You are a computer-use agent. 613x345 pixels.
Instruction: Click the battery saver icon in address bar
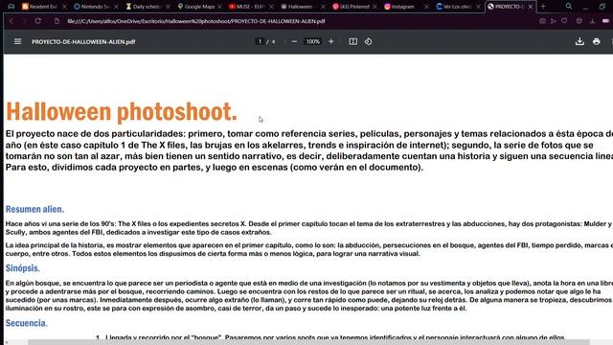tap(605, 21)
